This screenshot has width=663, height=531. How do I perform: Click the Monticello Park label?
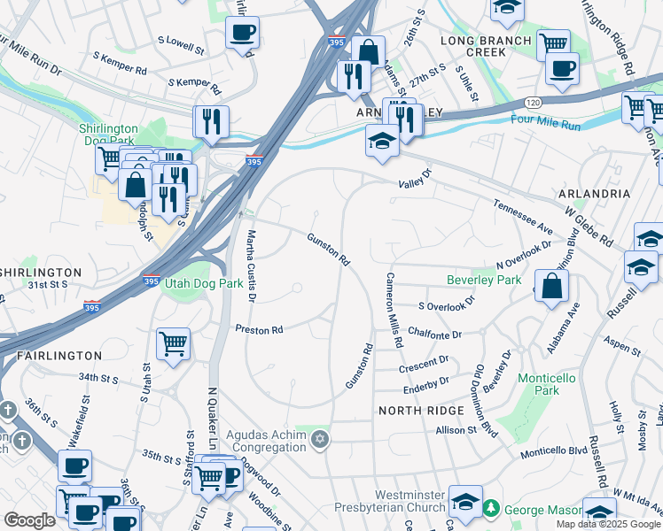point(546,384)
